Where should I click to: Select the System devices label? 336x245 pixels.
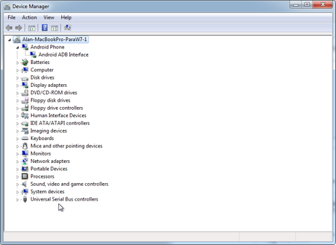click(48, 192)
